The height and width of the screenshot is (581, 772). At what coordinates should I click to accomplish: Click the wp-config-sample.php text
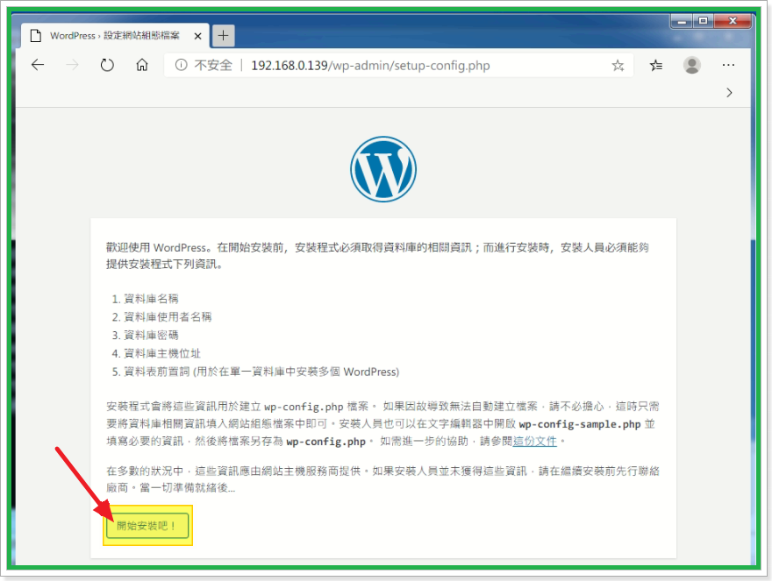(580, 424)
